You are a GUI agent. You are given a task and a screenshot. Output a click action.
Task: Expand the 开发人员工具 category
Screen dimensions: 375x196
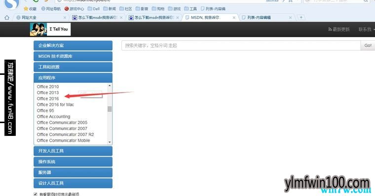tap(73, 151)
